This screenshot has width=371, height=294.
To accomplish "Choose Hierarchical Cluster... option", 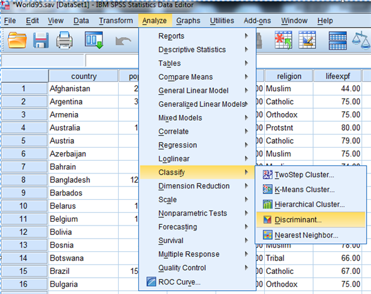I will tap(311, 204).
